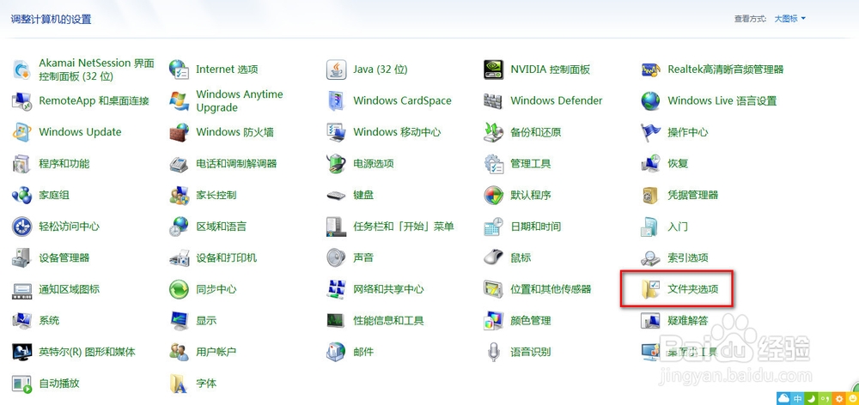Open the 颜色管理 icon
This screenshot has width=859, height=405.
pos(494,320)
